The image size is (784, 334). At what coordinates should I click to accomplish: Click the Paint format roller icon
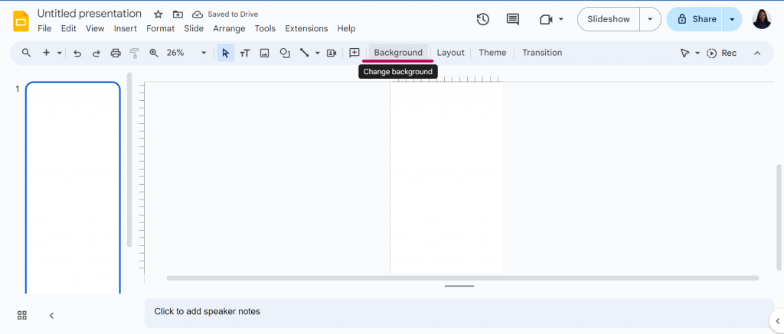tap(134, 53)
